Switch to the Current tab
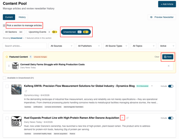The height and width of the screenshot is (139, 179). (9, 17)
